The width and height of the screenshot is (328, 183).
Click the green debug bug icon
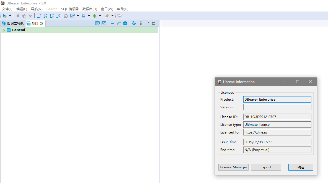(x=95, y=16)
